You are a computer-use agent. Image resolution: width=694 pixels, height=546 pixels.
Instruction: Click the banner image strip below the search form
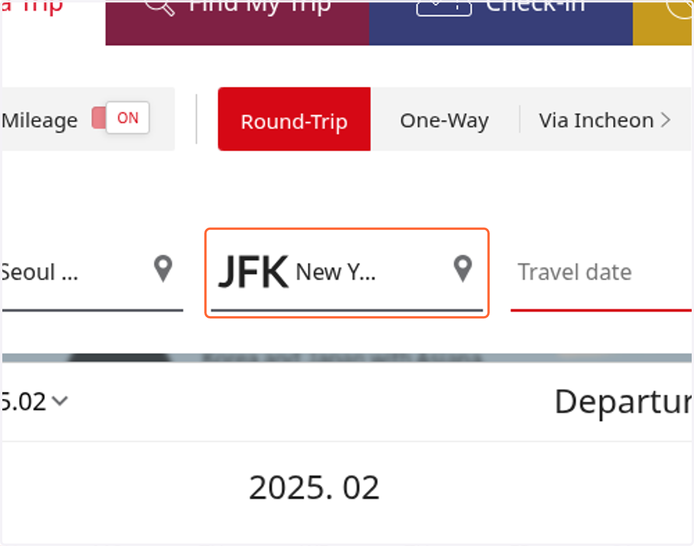tap(347, 358)
